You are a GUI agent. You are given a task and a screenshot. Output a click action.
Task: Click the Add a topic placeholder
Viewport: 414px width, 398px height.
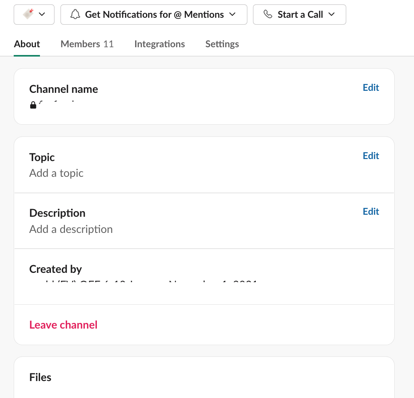[56, 173]
